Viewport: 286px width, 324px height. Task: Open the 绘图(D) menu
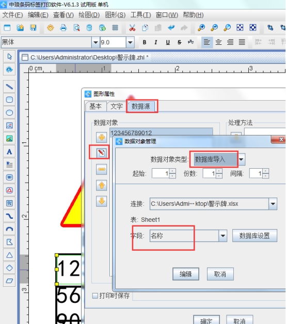pyautogui.click(x=89, y=15)
